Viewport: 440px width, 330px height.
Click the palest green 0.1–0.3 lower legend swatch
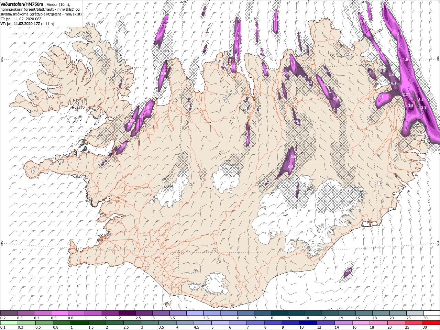9,323
